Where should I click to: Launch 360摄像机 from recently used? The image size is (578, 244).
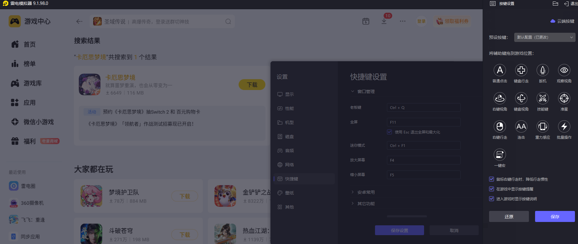coord(26,203)
